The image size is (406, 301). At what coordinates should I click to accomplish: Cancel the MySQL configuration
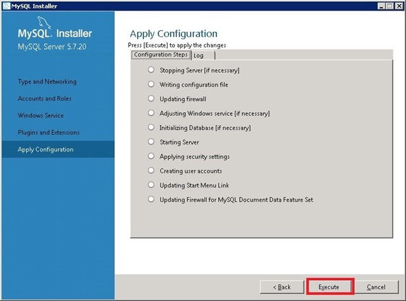tap(376, 287)
